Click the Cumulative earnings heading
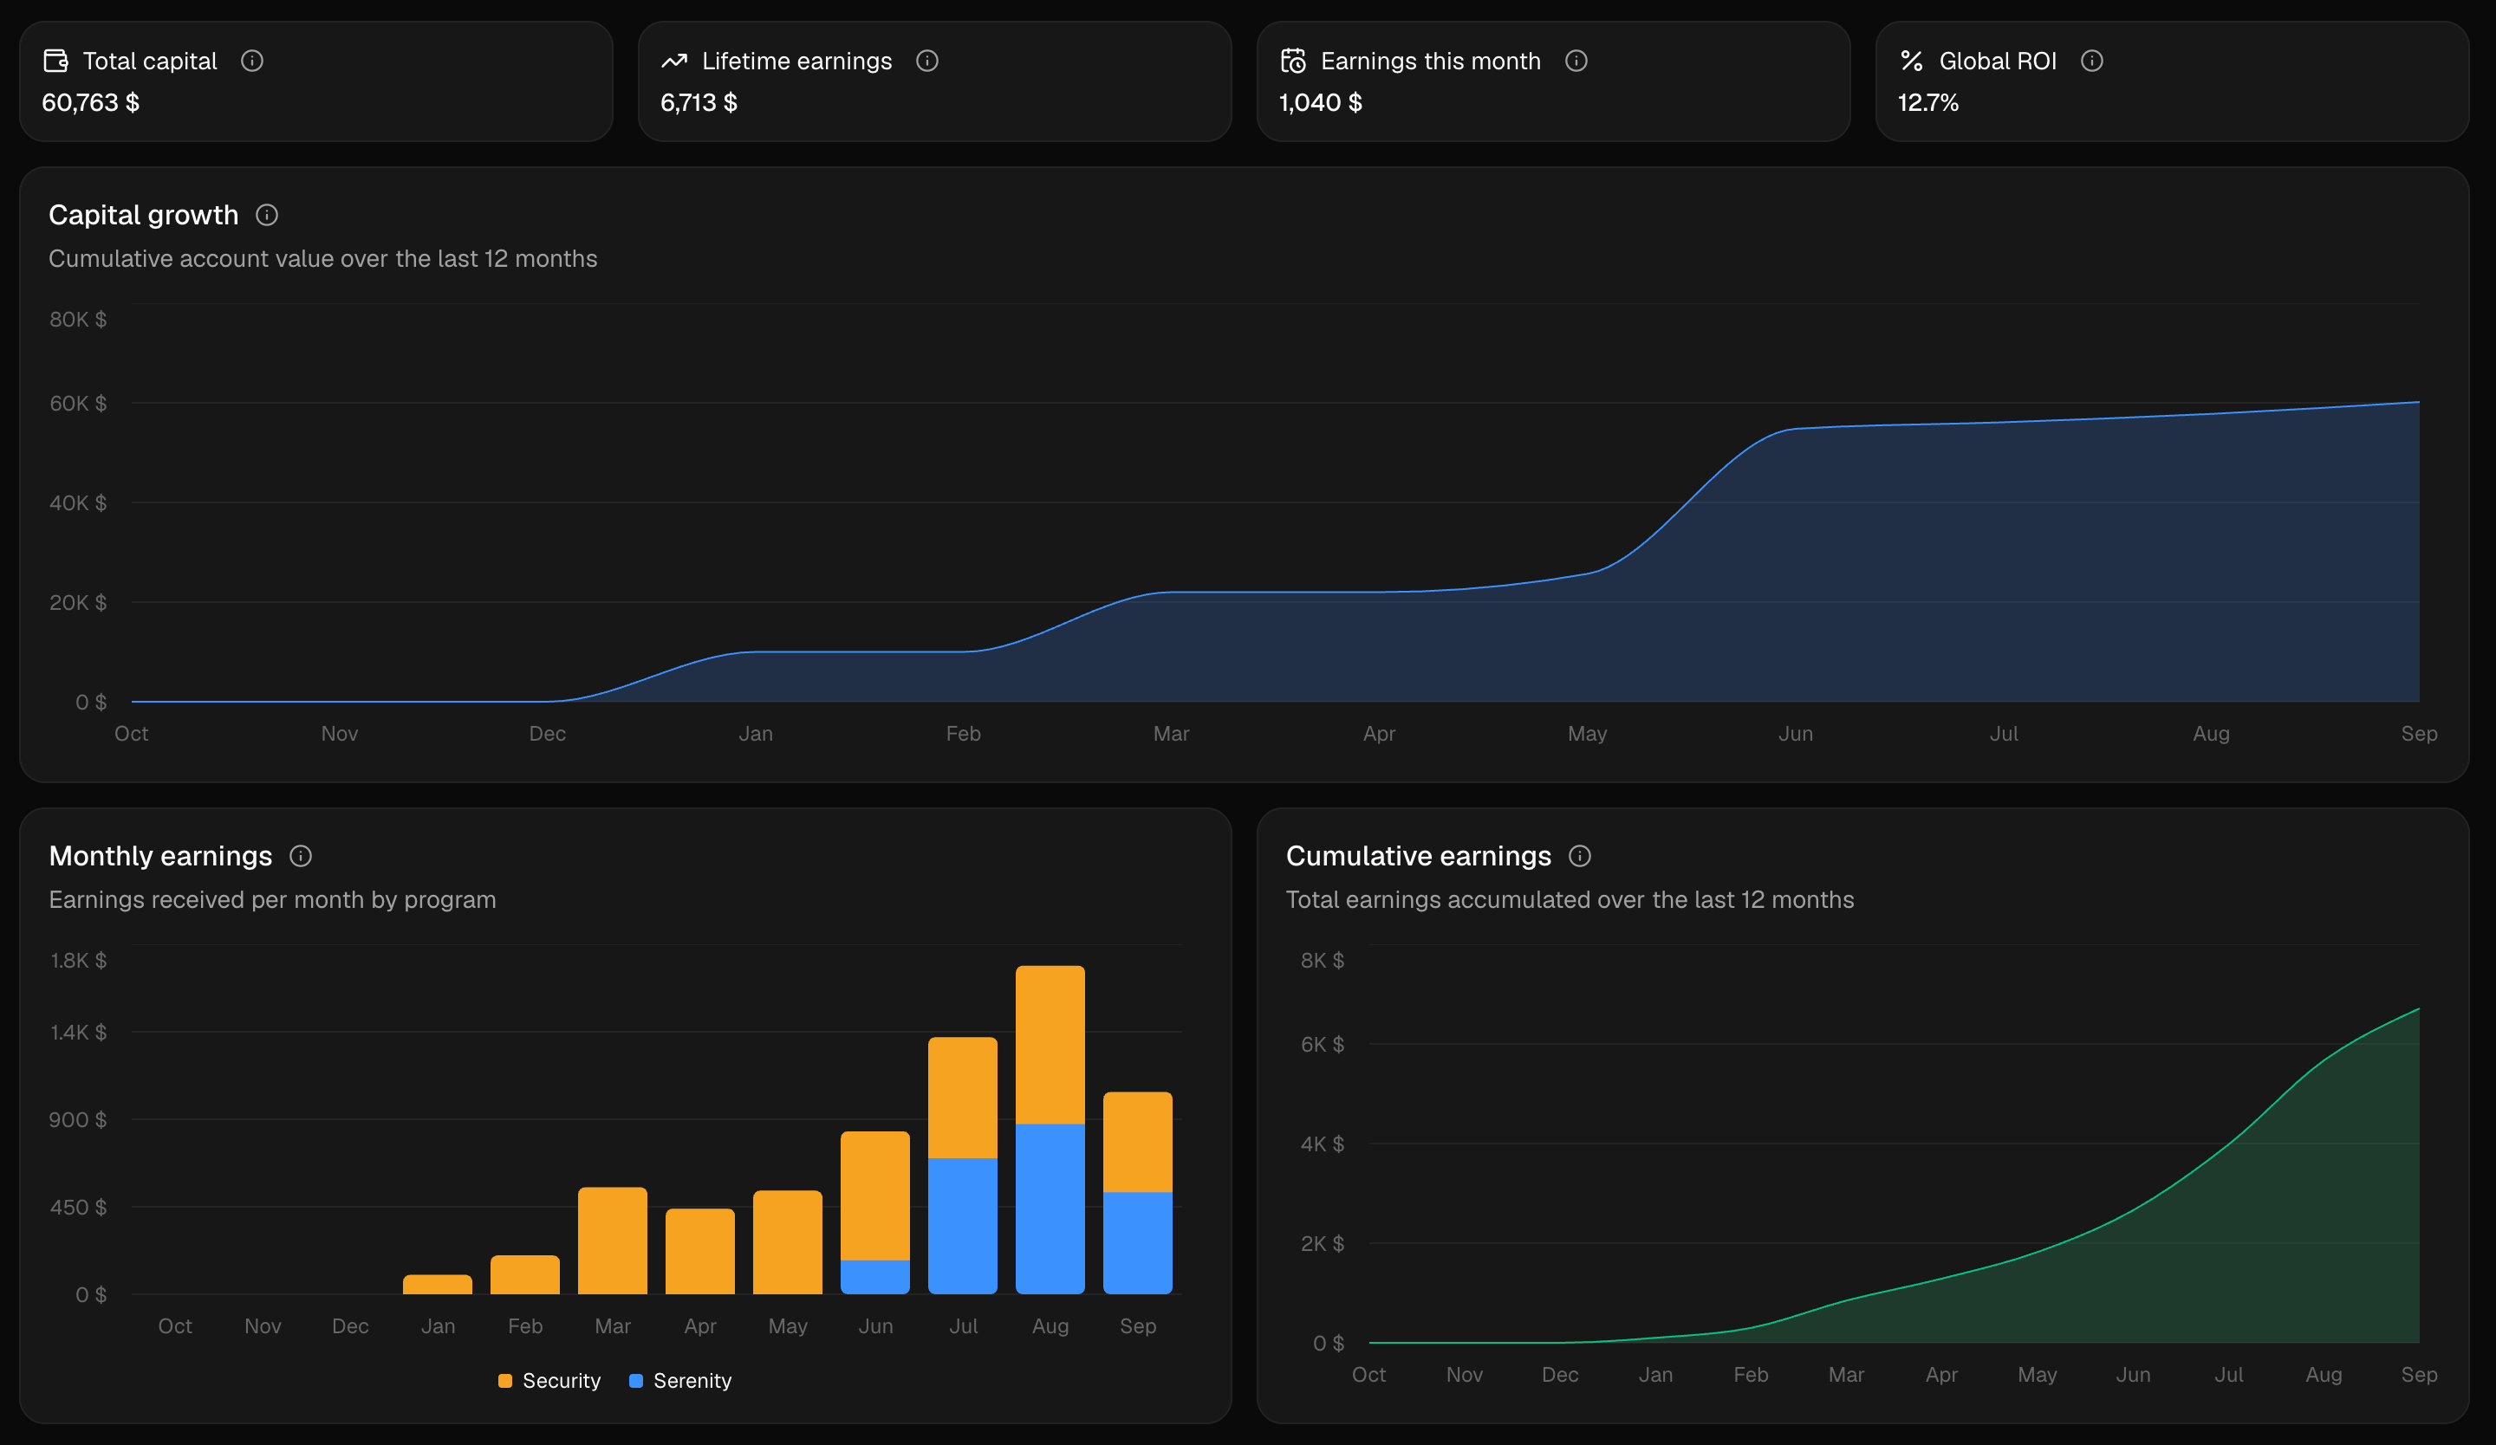This screenshot has height=1445, width=2496. (1419, 856)
